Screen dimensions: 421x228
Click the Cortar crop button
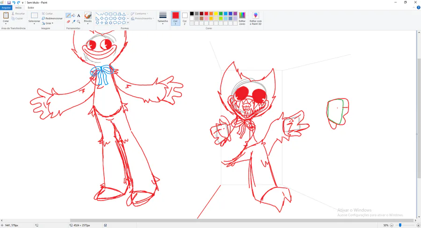[47, 14]
